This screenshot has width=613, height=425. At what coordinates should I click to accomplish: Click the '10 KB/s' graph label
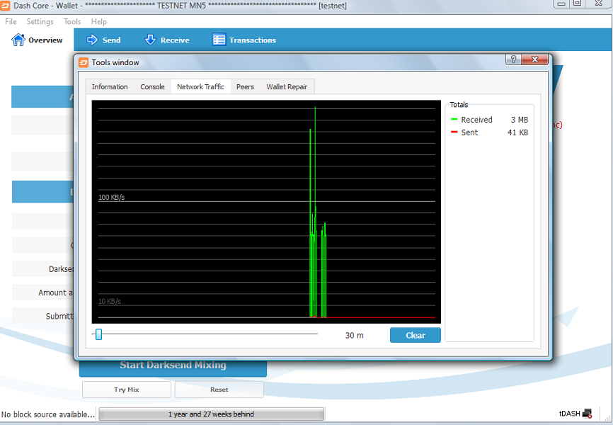[110, 301]
